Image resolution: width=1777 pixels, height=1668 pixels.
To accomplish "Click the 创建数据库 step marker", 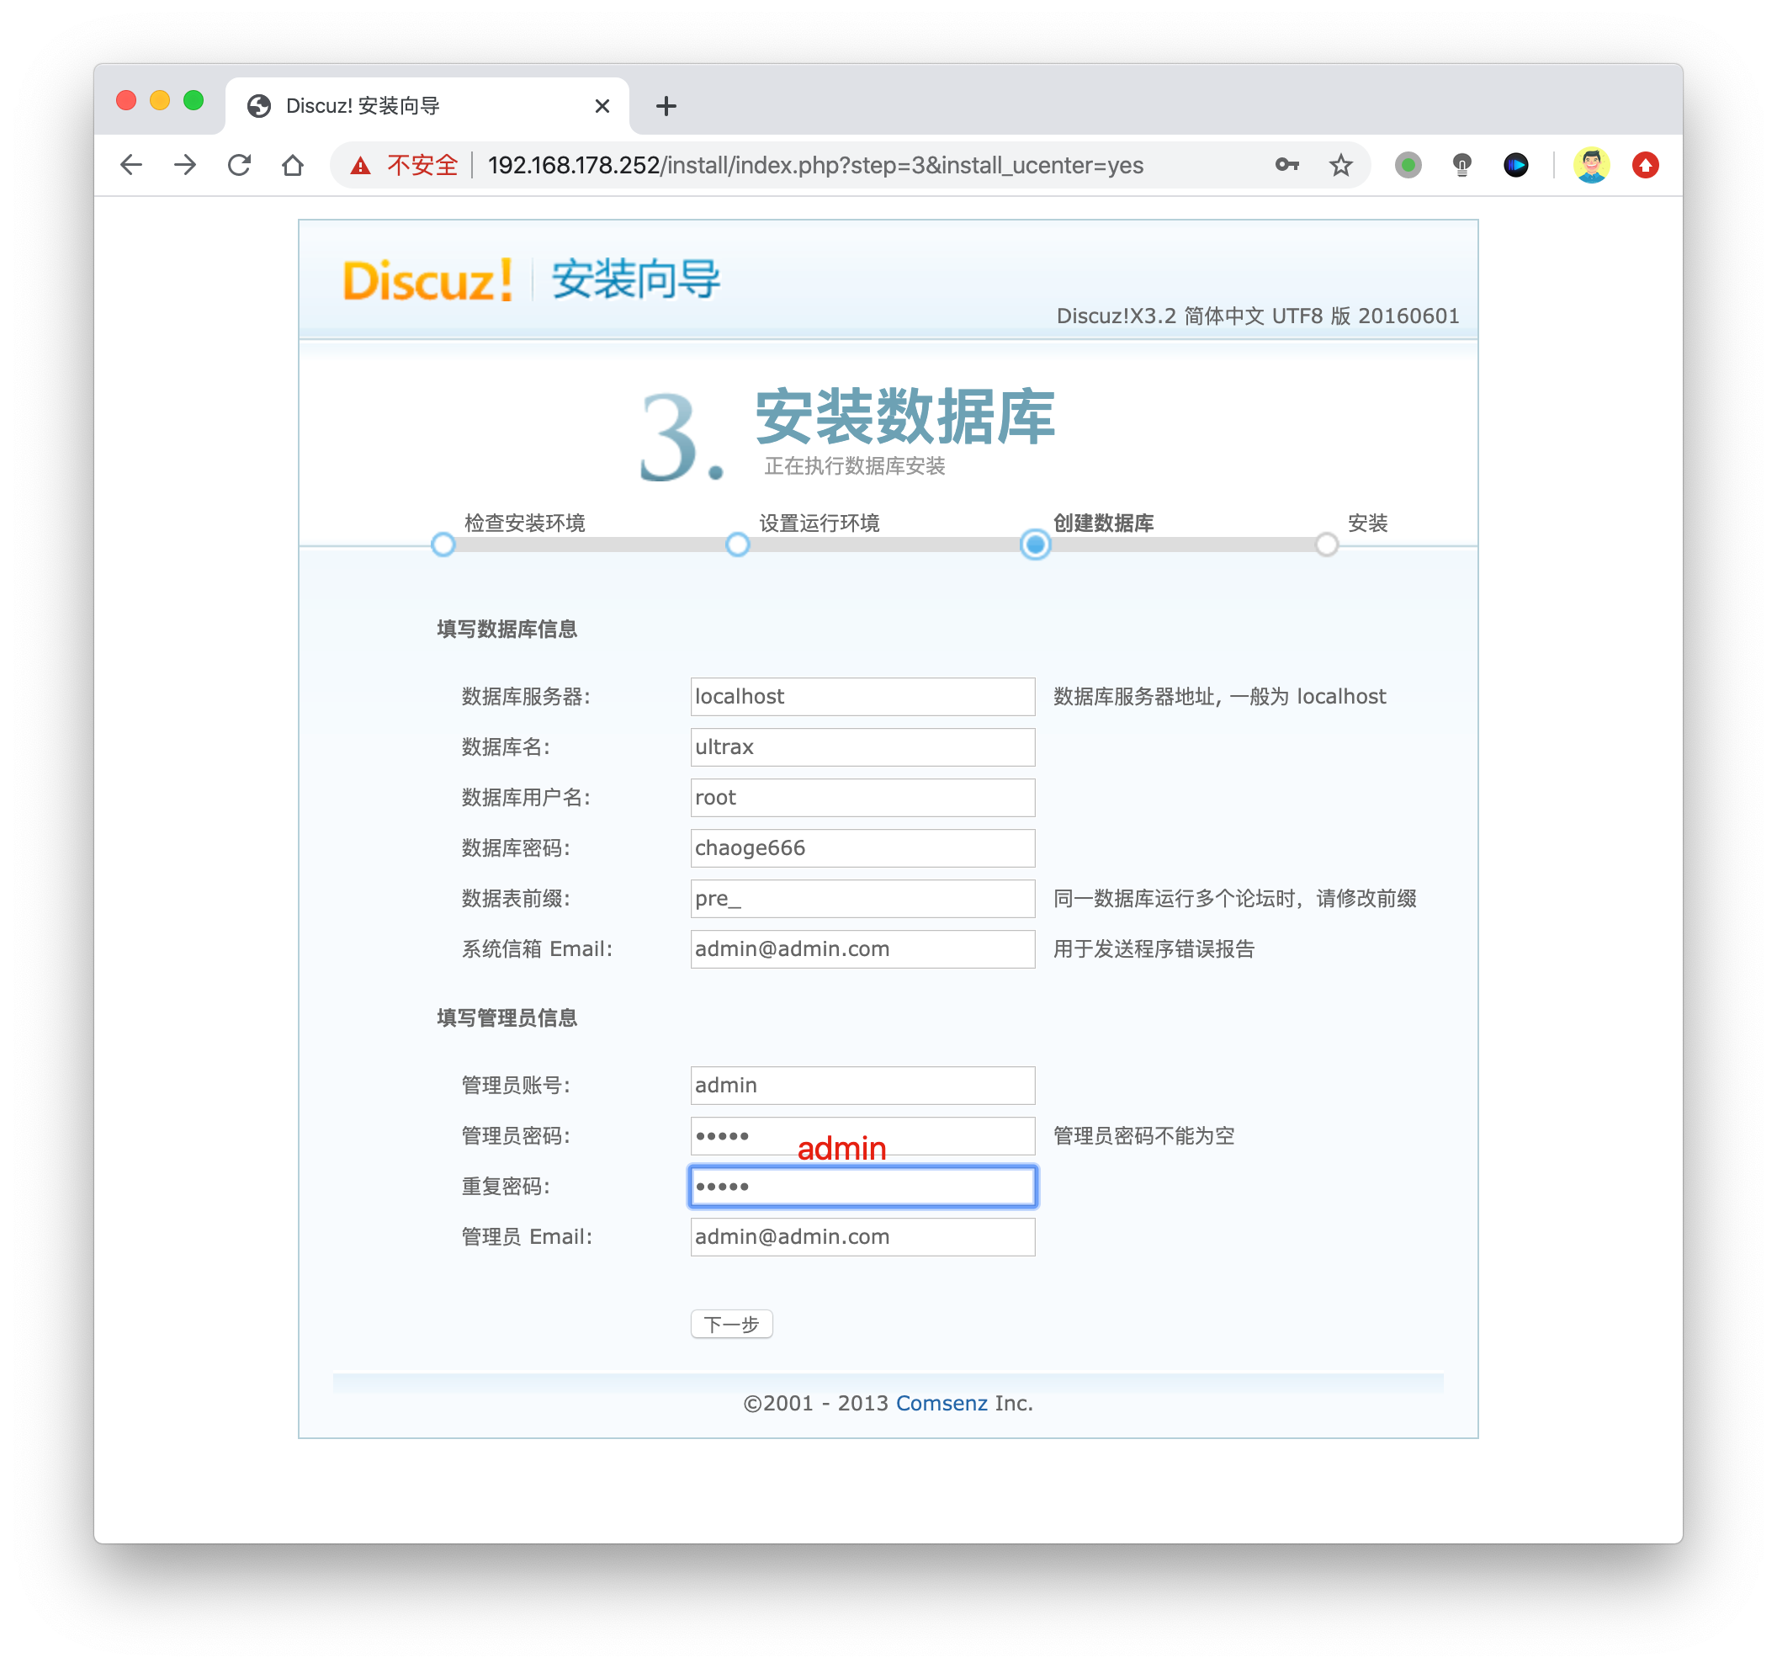I will tap(1035, 544).
